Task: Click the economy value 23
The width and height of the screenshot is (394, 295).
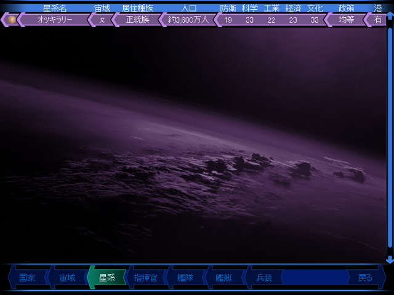Action: pyautogui.click(x=293, y=20)
